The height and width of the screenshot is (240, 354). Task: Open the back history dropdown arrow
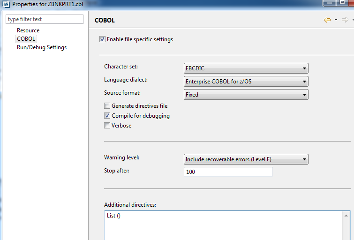coord(336,20)
